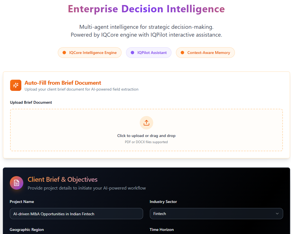Click the Client Brief document icon

[17, 183]
